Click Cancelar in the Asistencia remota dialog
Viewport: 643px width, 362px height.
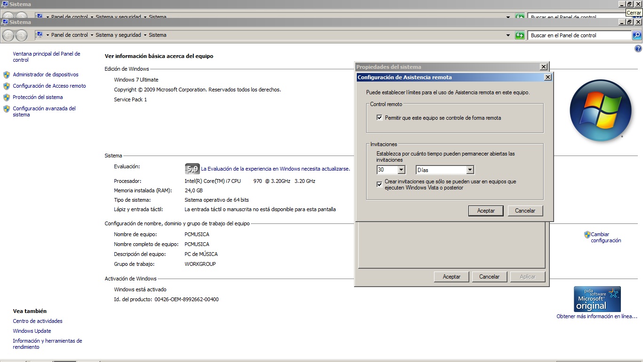click(x=525, y=211)
